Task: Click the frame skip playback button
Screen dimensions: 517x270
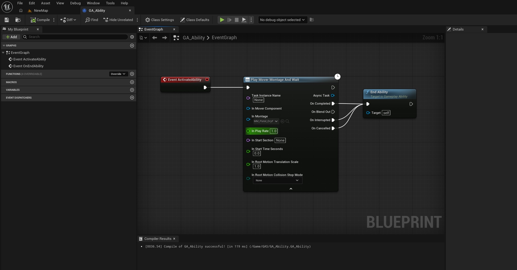Action: pos(229,20)
